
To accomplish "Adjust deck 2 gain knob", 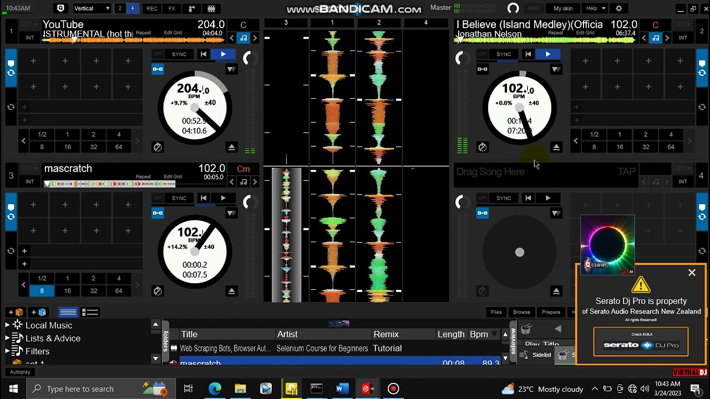I will coord(461,58).
